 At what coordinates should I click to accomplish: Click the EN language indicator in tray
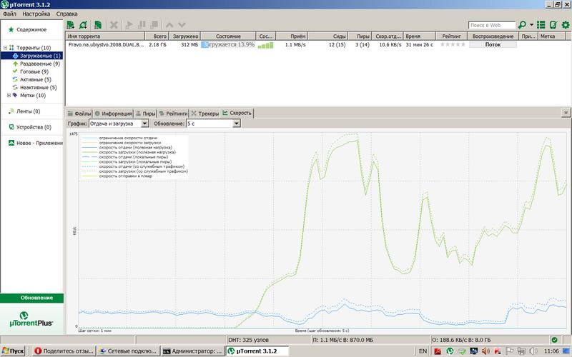tap(423, 351)
